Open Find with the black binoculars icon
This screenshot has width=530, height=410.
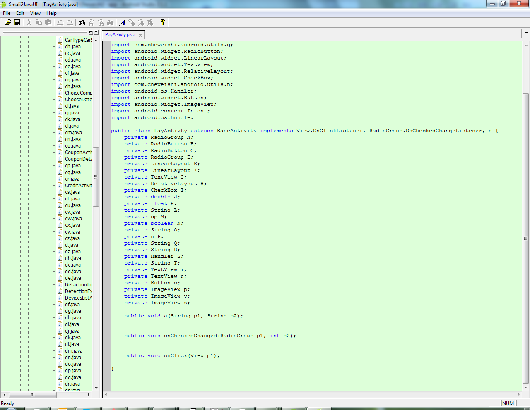pos(82,22)
